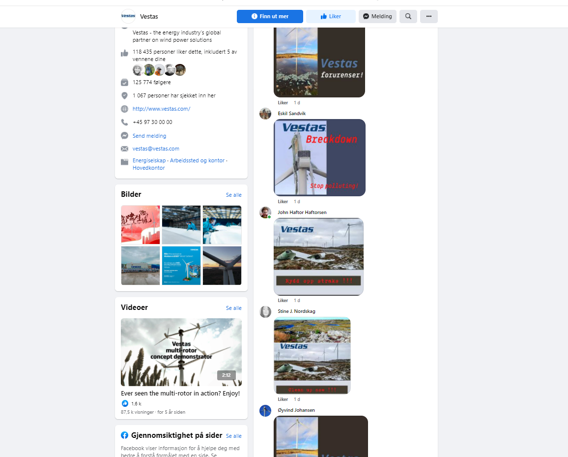Click Stine J. Nordskag's profile avatar
Screen dimensions: 568x457
tap(265, 311)
